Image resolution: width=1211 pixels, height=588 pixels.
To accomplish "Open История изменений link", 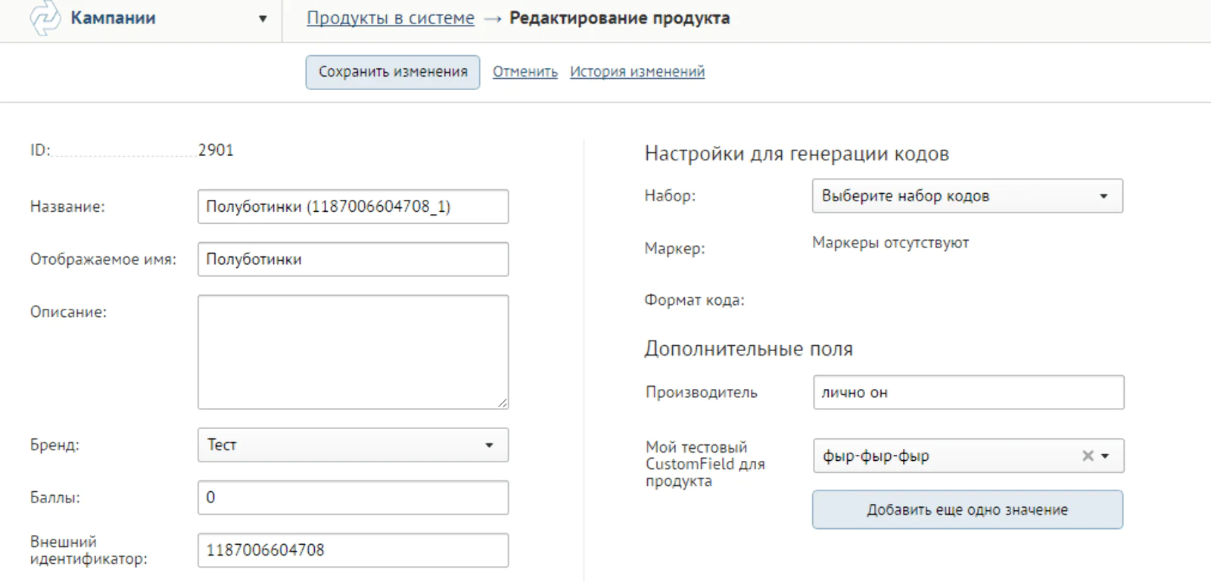I will [637, 72].
